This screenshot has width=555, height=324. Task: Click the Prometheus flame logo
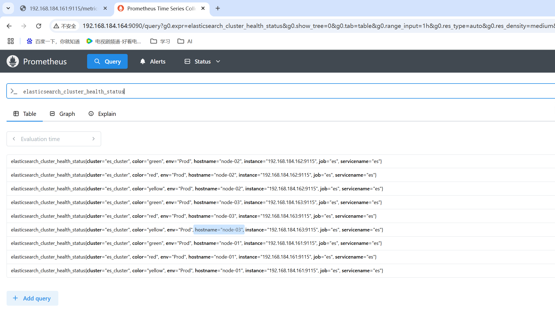tap(13, 61)
